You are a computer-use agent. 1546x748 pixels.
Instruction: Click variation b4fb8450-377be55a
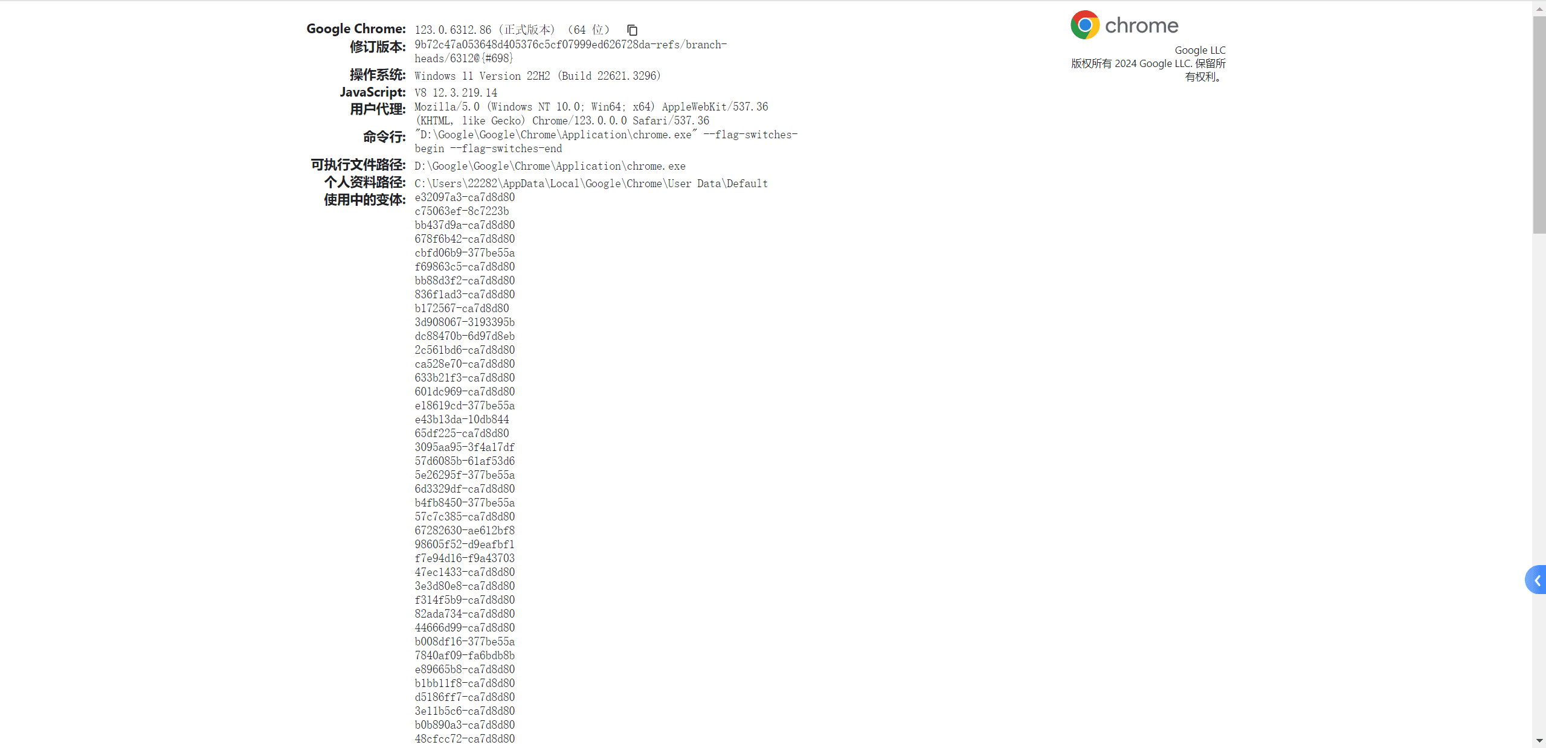click(x=465, y=503)
